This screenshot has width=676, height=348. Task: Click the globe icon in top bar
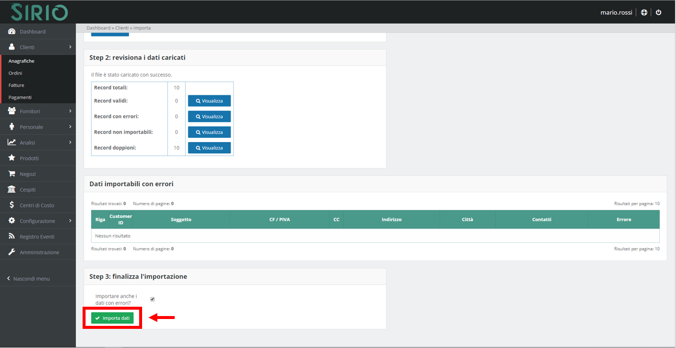(x=644, y=12)
